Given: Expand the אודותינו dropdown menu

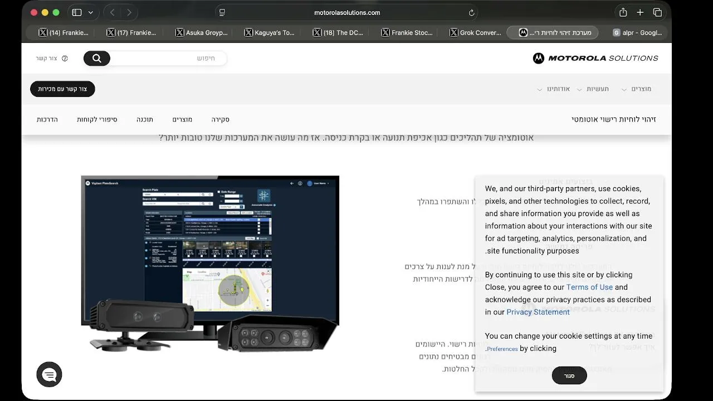Looking at the screenshot, I should [554, 89].
